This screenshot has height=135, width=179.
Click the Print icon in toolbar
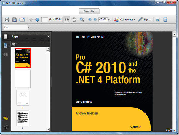click(x=7, y=20)
